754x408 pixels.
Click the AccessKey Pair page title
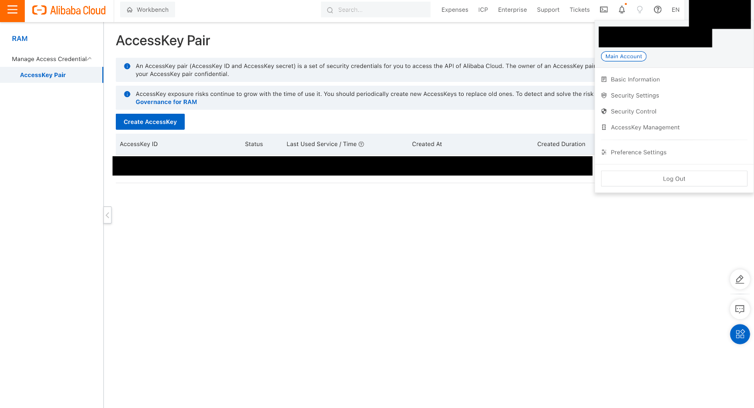[163, 40]
